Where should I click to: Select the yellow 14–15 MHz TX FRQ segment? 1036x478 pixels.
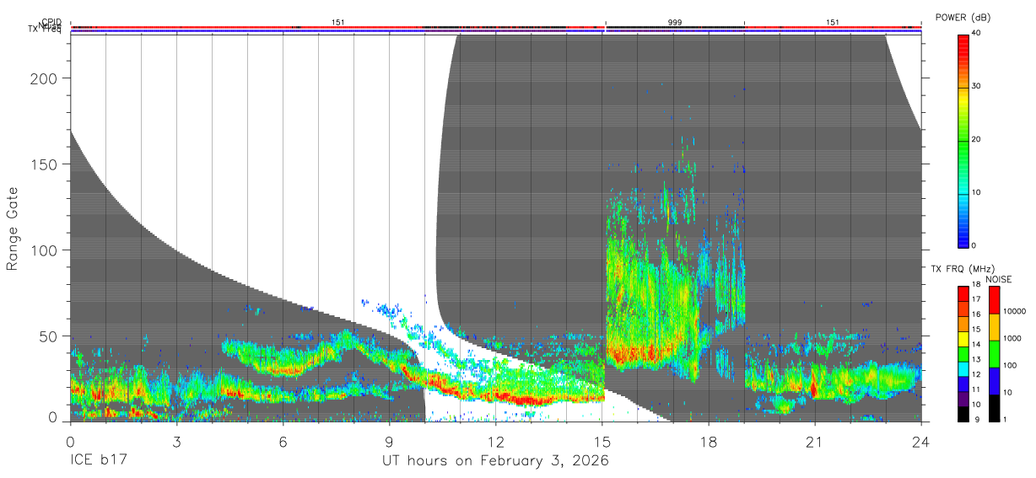pyautogui.click(x=963, y=339)
